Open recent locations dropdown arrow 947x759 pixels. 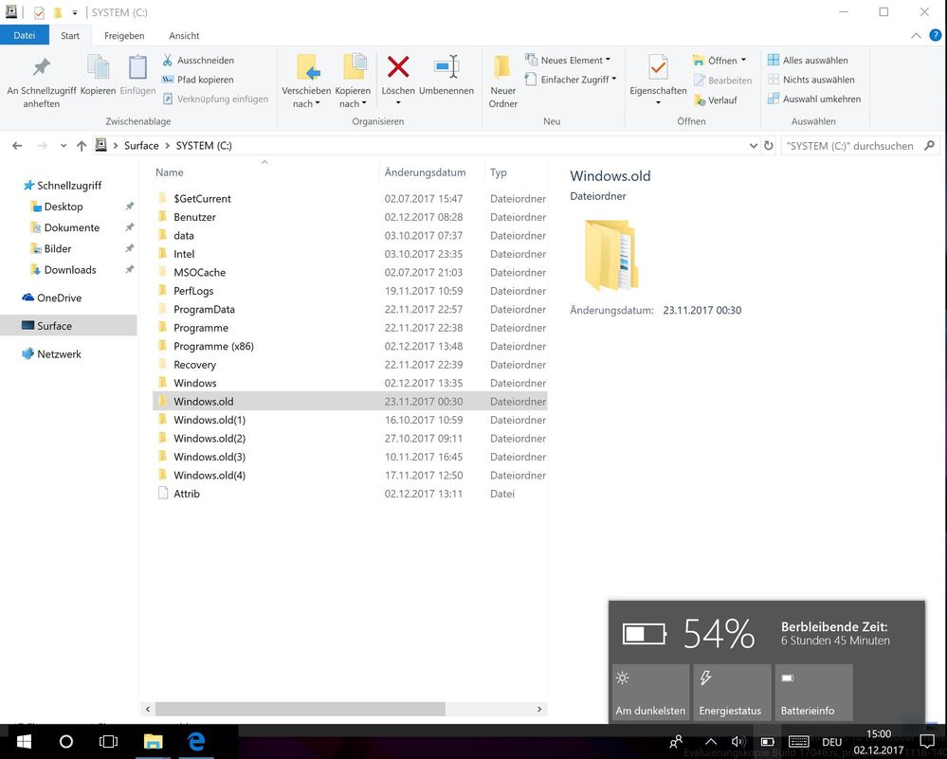click(64, 146)
